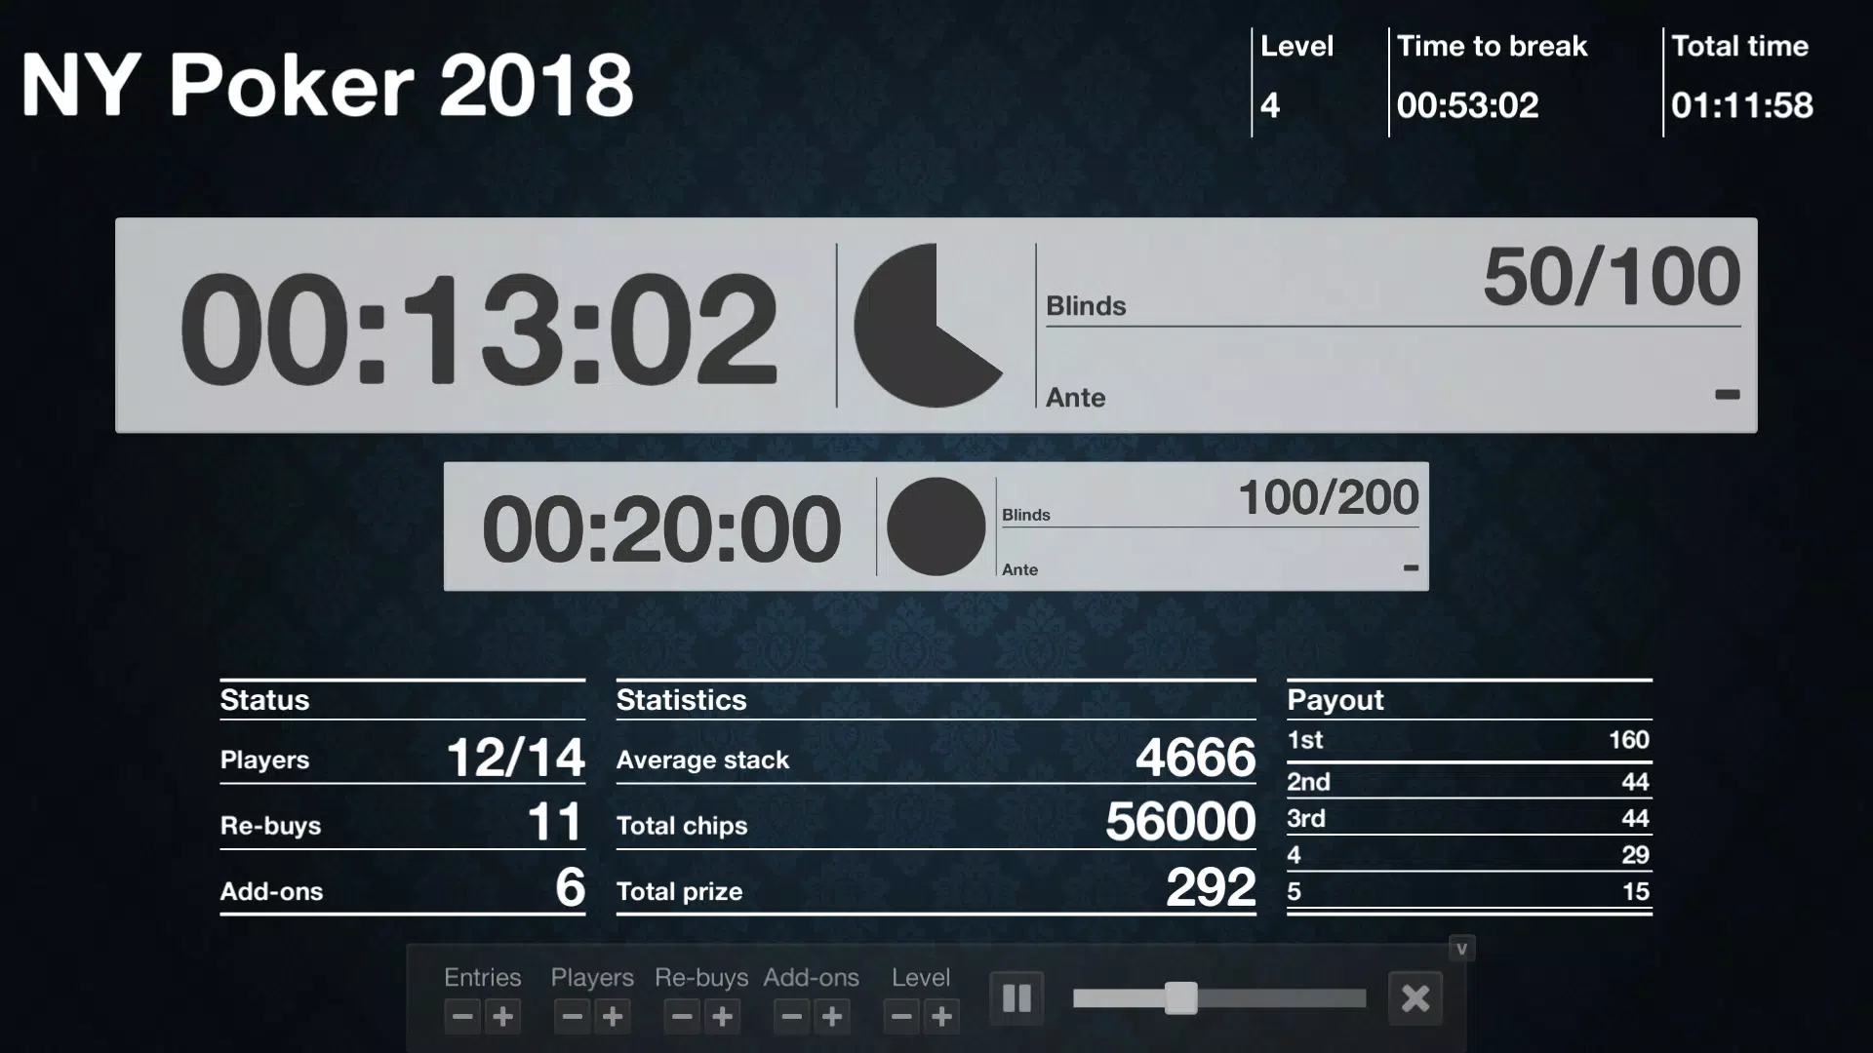Click the plus button under Players
This screenshot has height=1053, width=1873.
(613, 1016)
